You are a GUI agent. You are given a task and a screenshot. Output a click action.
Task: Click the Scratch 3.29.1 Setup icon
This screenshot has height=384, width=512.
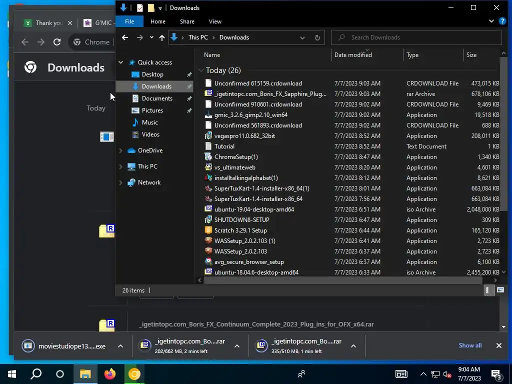[208, 230]
